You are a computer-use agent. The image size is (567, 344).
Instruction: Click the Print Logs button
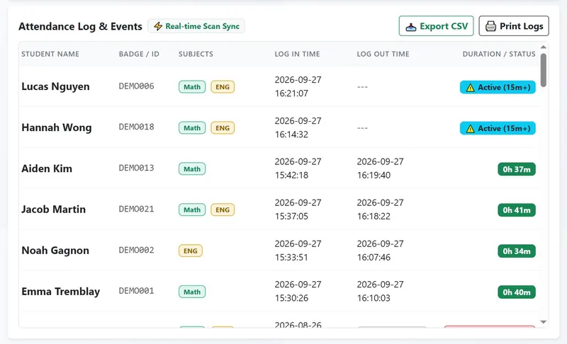[x=514, y=26]
